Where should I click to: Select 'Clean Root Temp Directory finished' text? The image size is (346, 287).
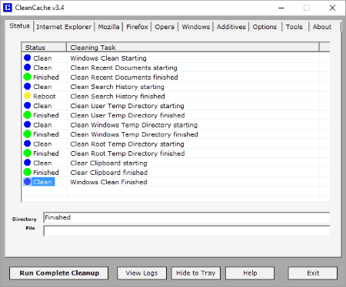[128, 153]
